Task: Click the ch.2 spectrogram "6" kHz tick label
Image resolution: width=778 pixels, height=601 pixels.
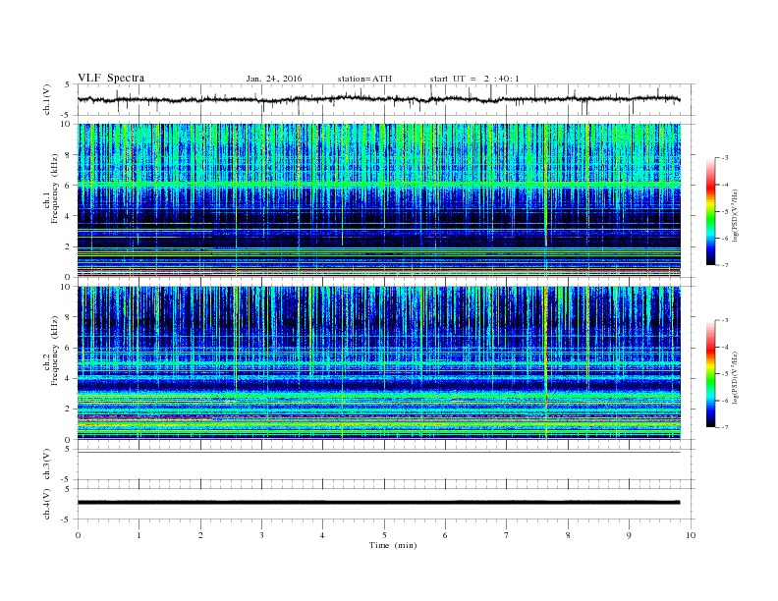Action: (x=68, y=348)
